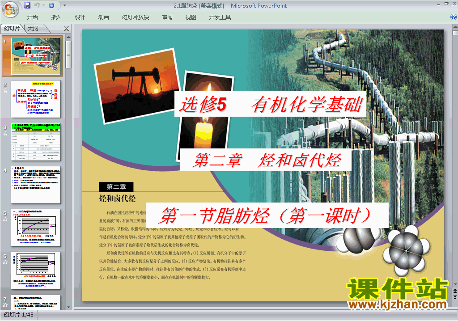The width and height of the screenshot is (458, 321).
Task: Switch to the 动画 ribbon tab
Action: tap(103, 17)
